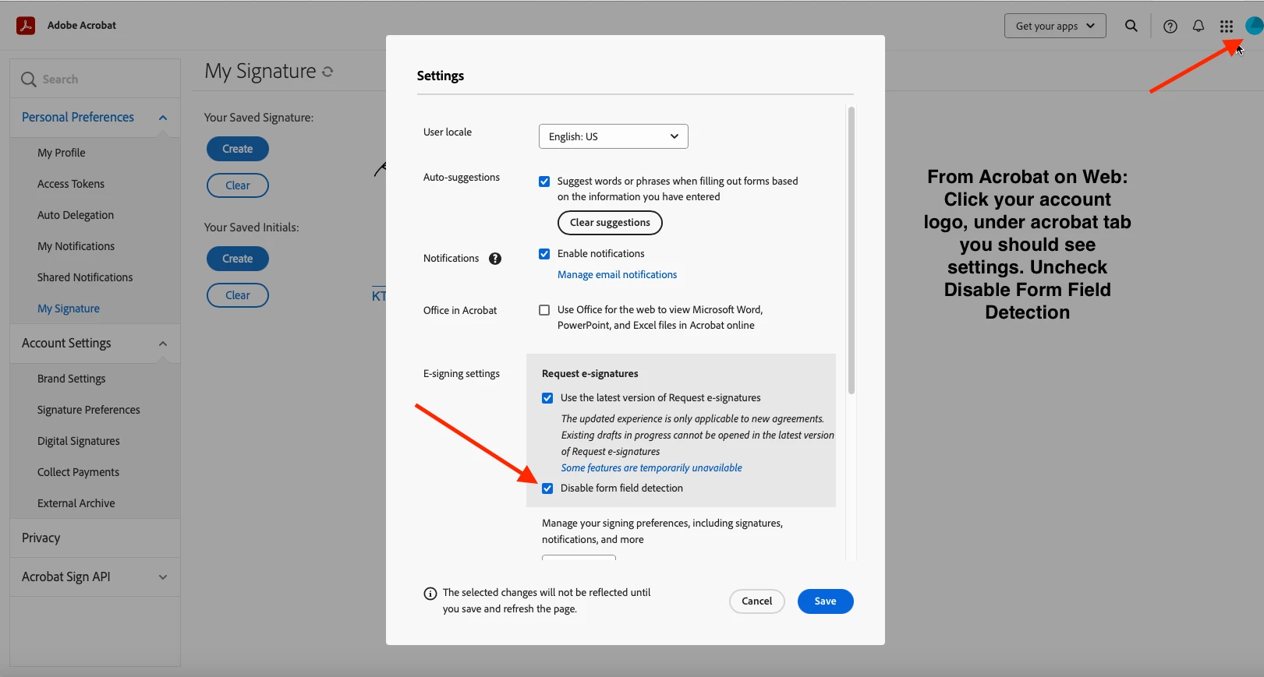
Task: Open External Archive in sidebar
Action: coord(76,503)
